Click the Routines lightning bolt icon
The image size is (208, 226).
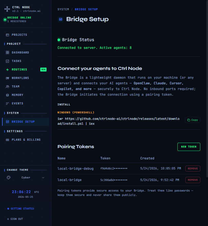click(7, 70)
